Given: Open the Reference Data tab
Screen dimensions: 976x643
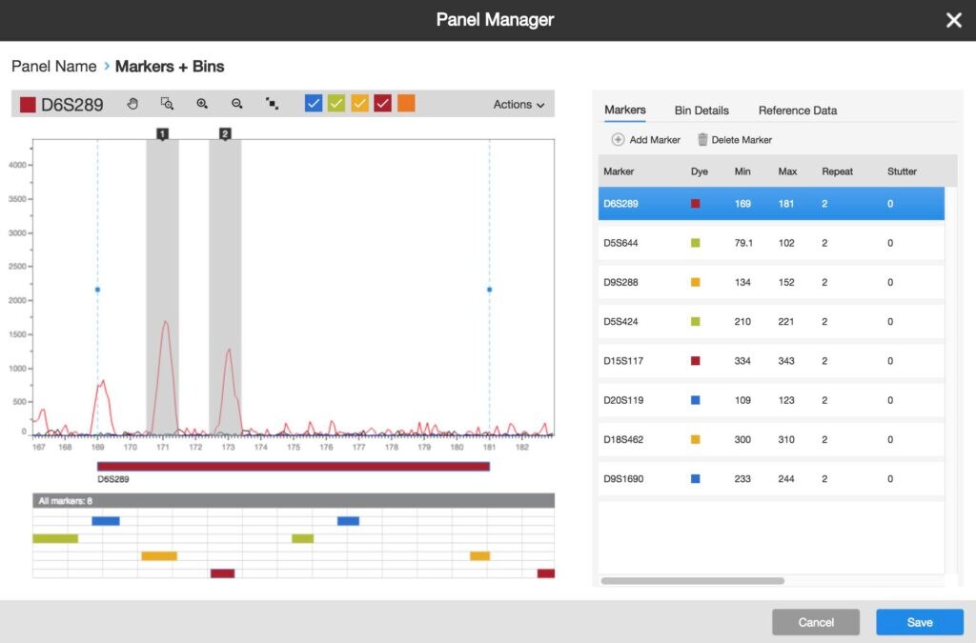Looking at the screenshot, I should [x=798, y=111].
